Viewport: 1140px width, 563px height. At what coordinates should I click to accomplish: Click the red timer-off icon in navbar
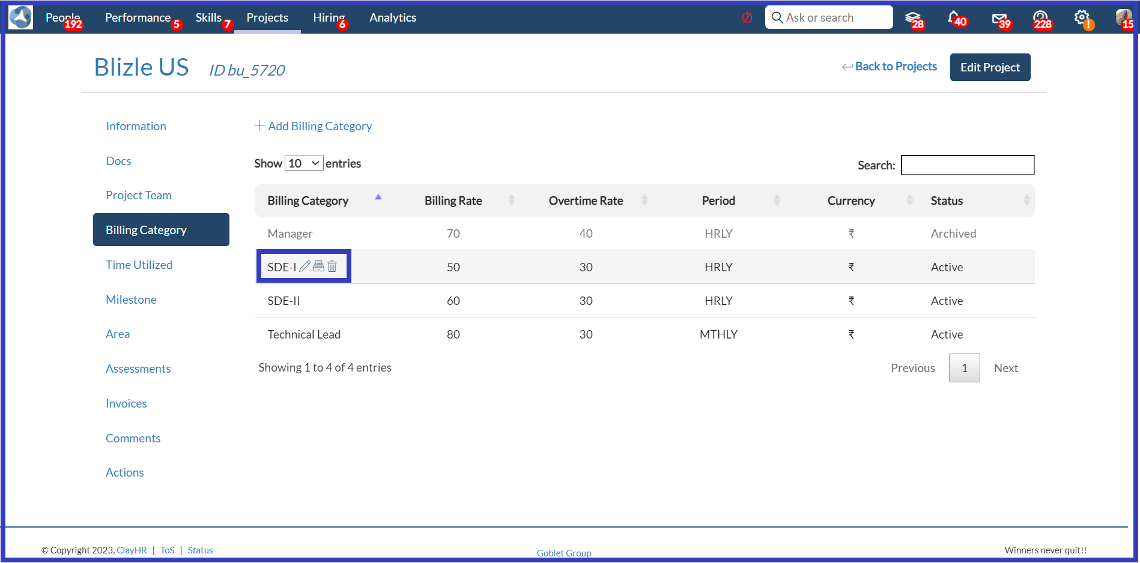(747, 17)
